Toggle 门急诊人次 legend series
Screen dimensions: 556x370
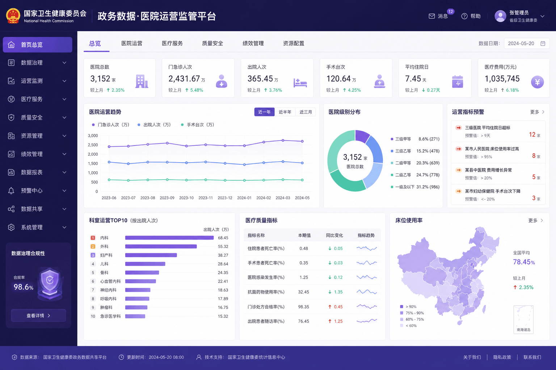110,125
